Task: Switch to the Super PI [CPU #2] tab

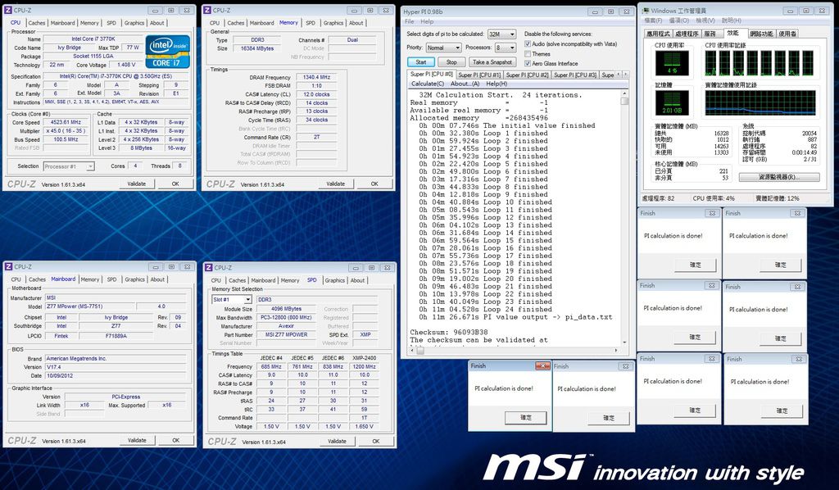Action: [527, 75]
